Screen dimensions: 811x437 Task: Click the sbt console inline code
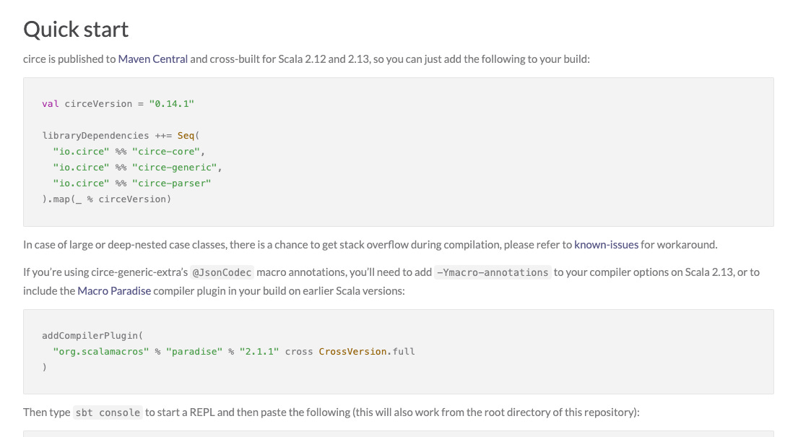[x=108, y=412]
